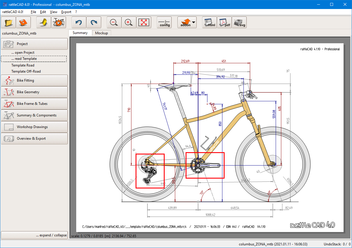Open the Edit menu
Viewport: 352px width, 248px height.
(x=43, y=12)
